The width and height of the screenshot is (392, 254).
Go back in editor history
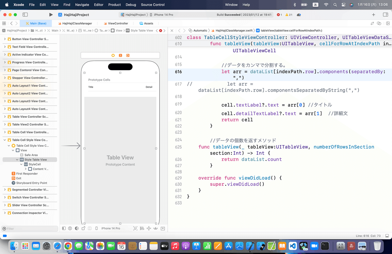(x=11, y=23)
